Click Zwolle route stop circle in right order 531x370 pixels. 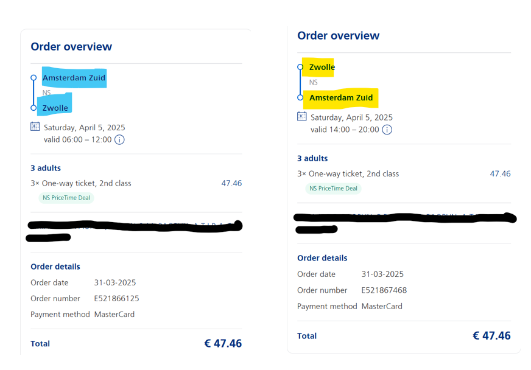coord(300,67)
